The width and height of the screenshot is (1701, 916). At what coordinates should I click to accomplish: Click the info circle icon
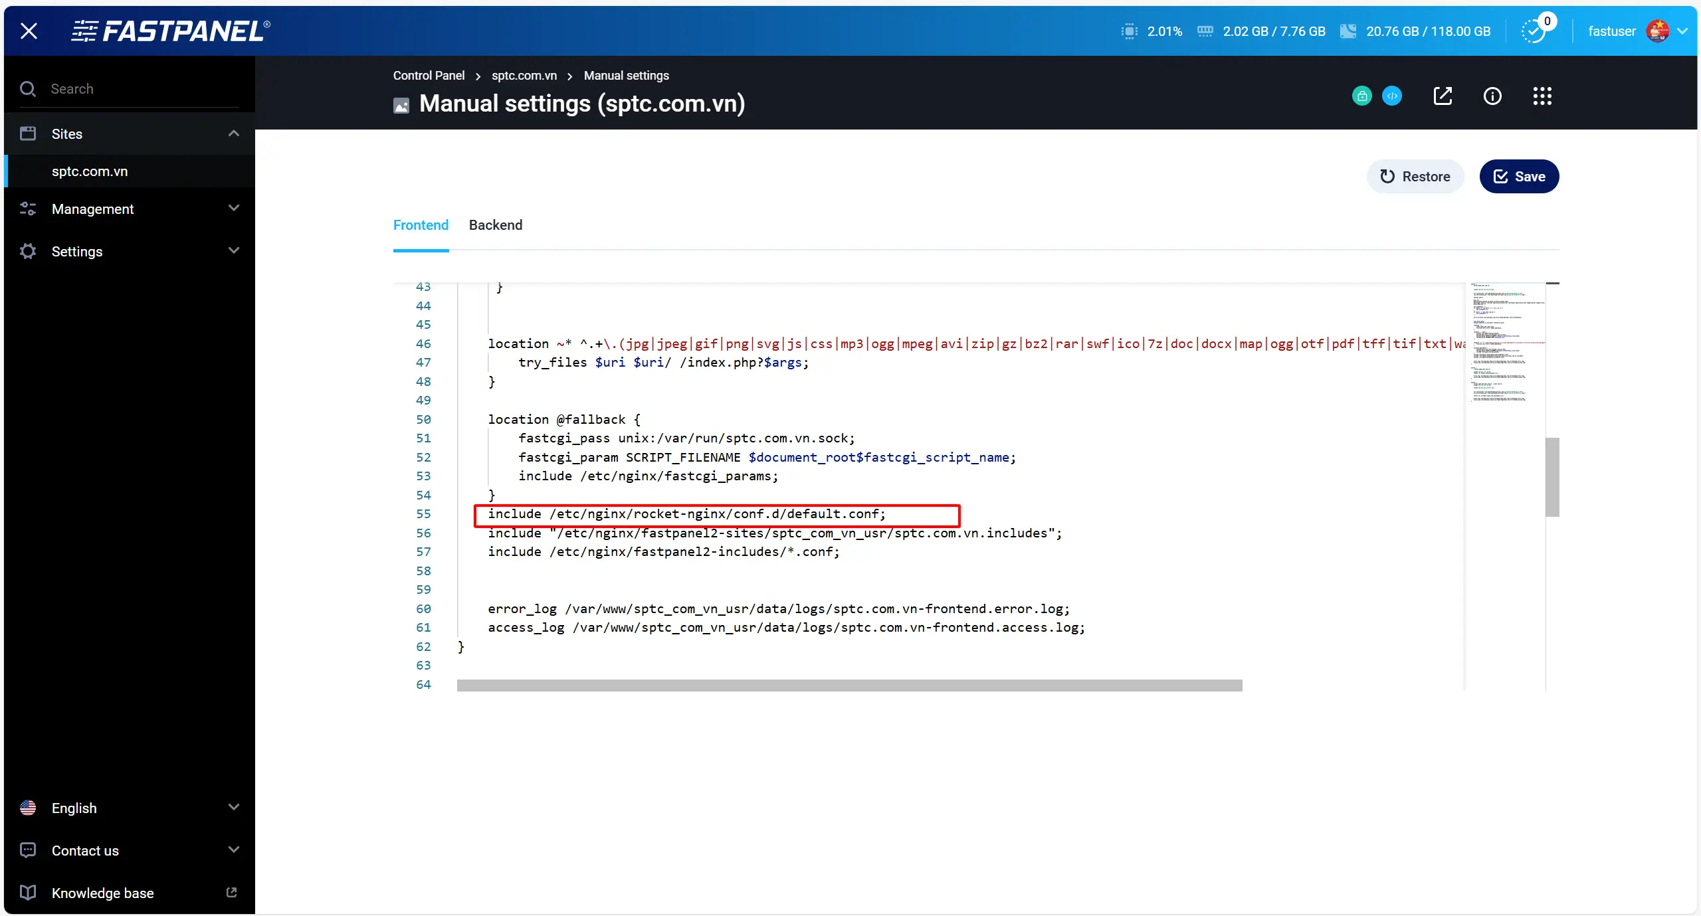pos(1492,96)
